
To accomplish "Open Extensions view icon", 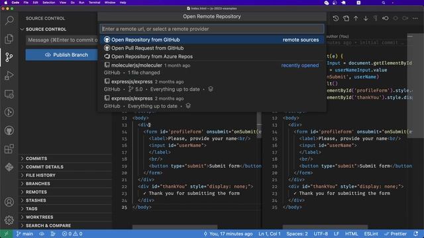I will [9, 149].
